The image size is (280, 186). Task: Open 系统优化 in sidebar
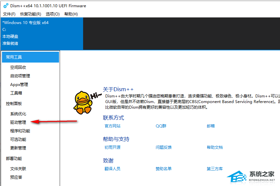[18, 114]
